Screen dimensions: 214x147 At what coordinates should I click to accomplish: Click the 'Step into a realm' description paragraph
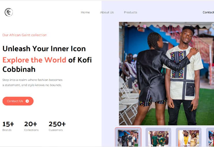click(x=32, y=82)
